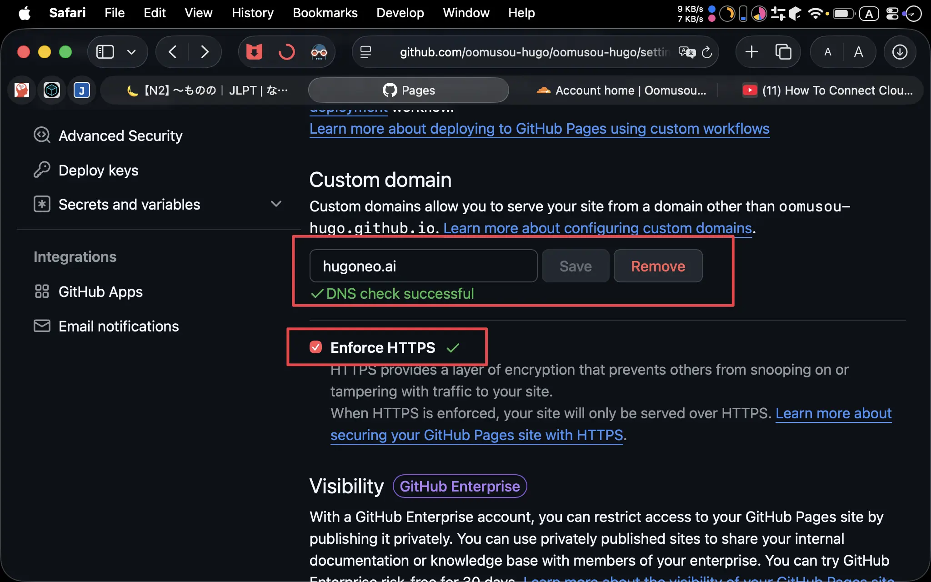
Task: Switch to How To Connect Cloudflare tab
Action: point(827,90)
